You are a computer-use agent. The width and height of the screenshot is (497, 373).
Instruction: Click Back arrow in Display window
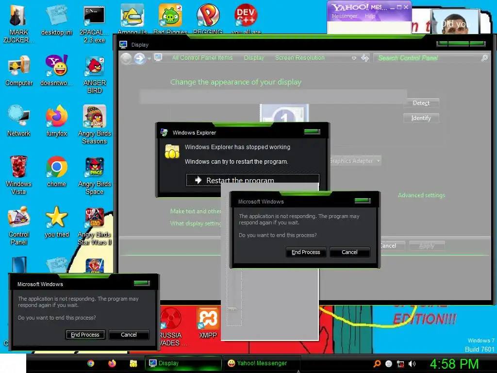click(126, 58)
